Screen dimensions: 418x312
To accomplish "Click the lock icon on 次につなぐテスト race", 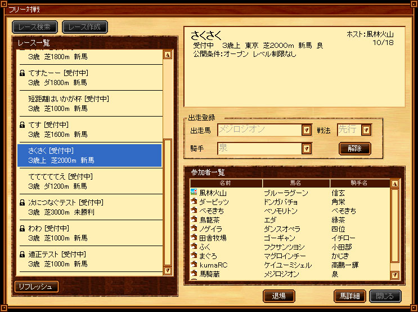I will pos(23,203).
